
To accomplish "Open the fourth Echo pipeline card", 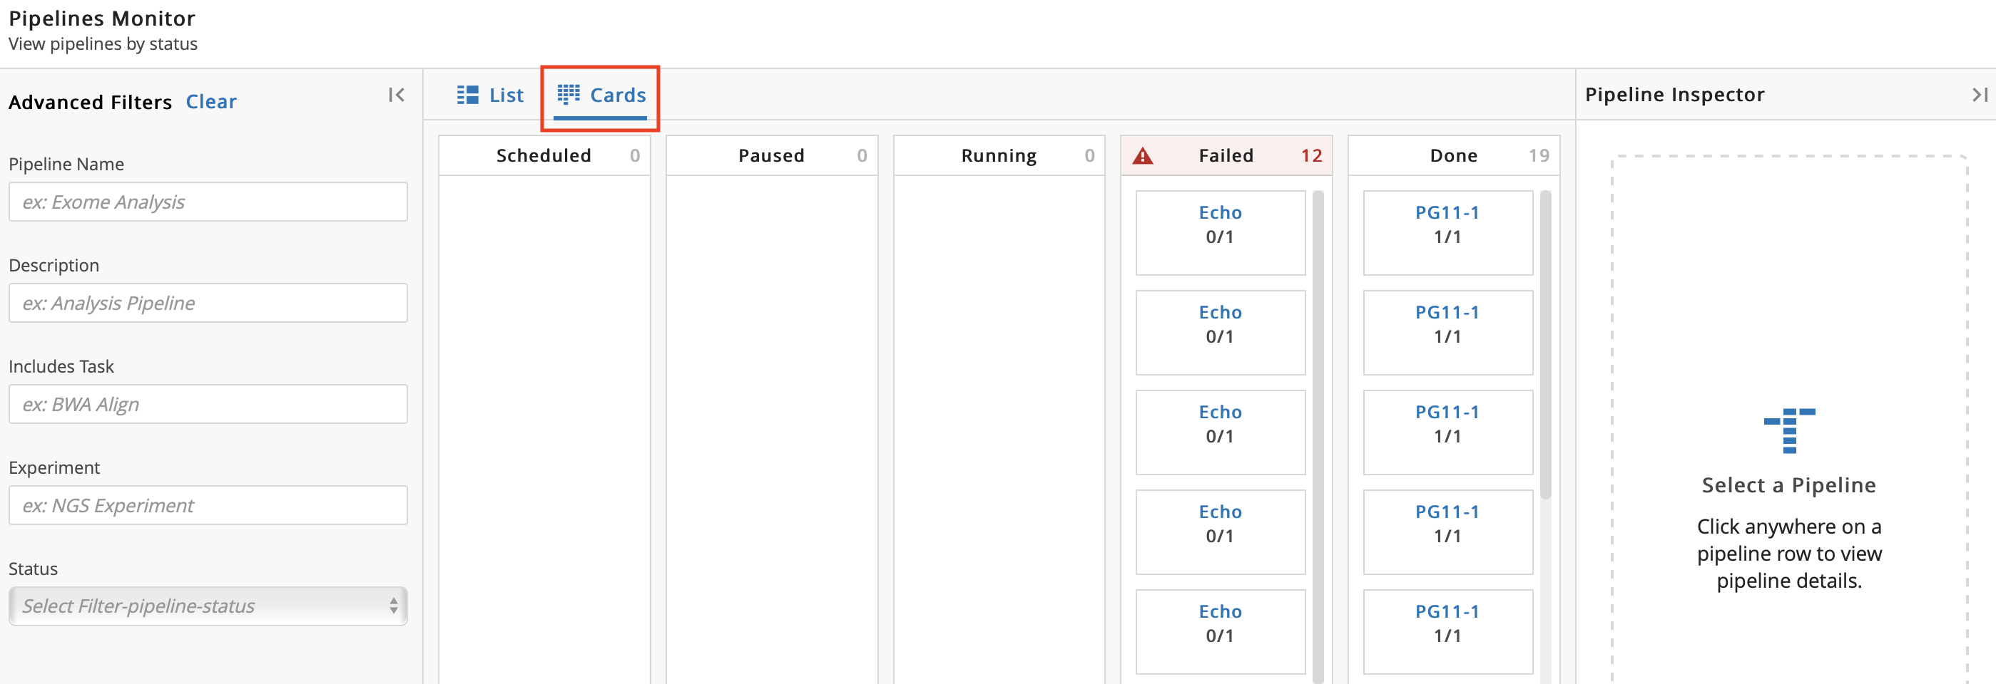I will click(x=1221, y=532).
